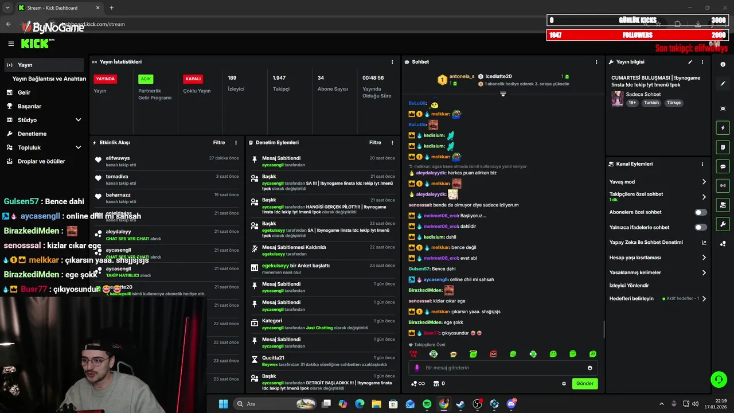
Task: Open İzleyici Yönlendir option
Action: [629, 286]
